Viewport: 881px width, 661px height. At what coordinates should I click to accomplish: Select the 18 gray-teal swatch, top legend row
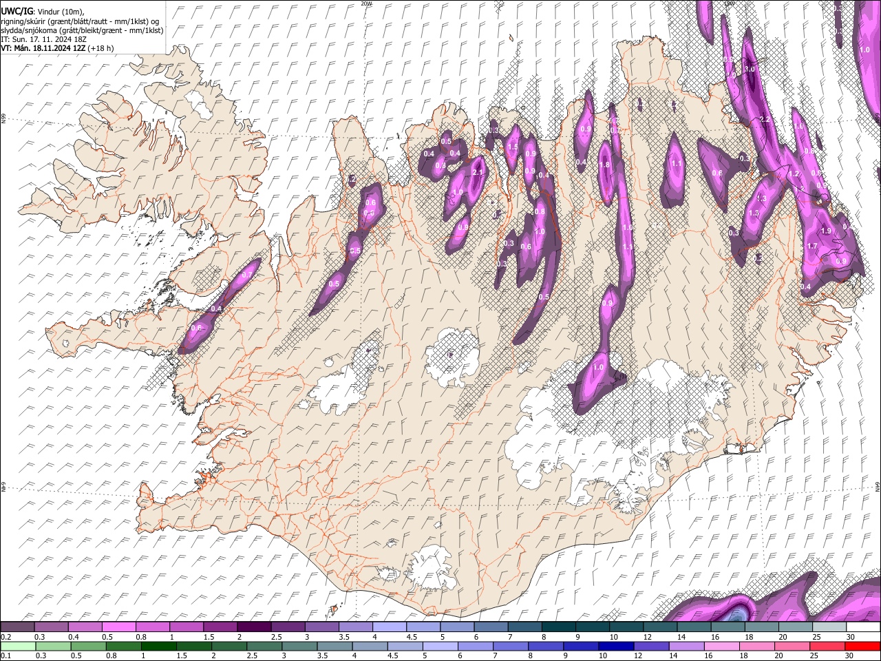761,627
